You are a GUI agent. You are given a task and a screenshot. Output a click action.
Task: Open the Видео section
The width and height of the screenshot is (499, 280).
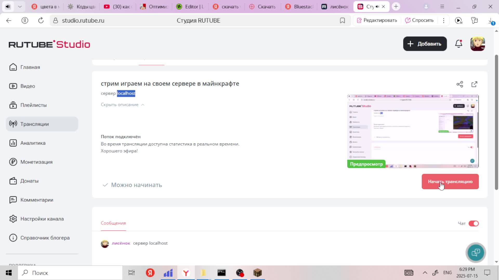[22, 86]
